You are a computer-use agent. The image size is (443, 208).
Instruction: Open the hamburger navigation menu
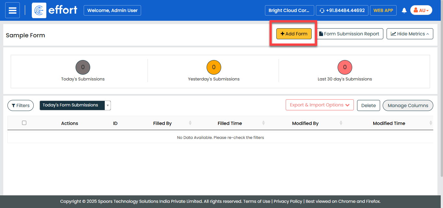12,10
